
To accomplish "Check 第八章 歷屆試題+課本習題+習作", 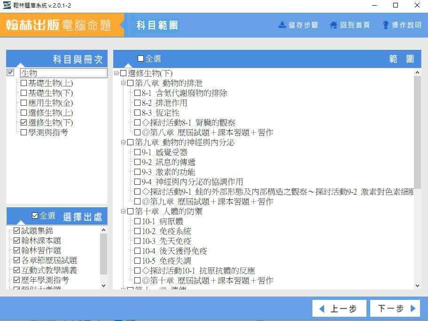I will 137,133.
